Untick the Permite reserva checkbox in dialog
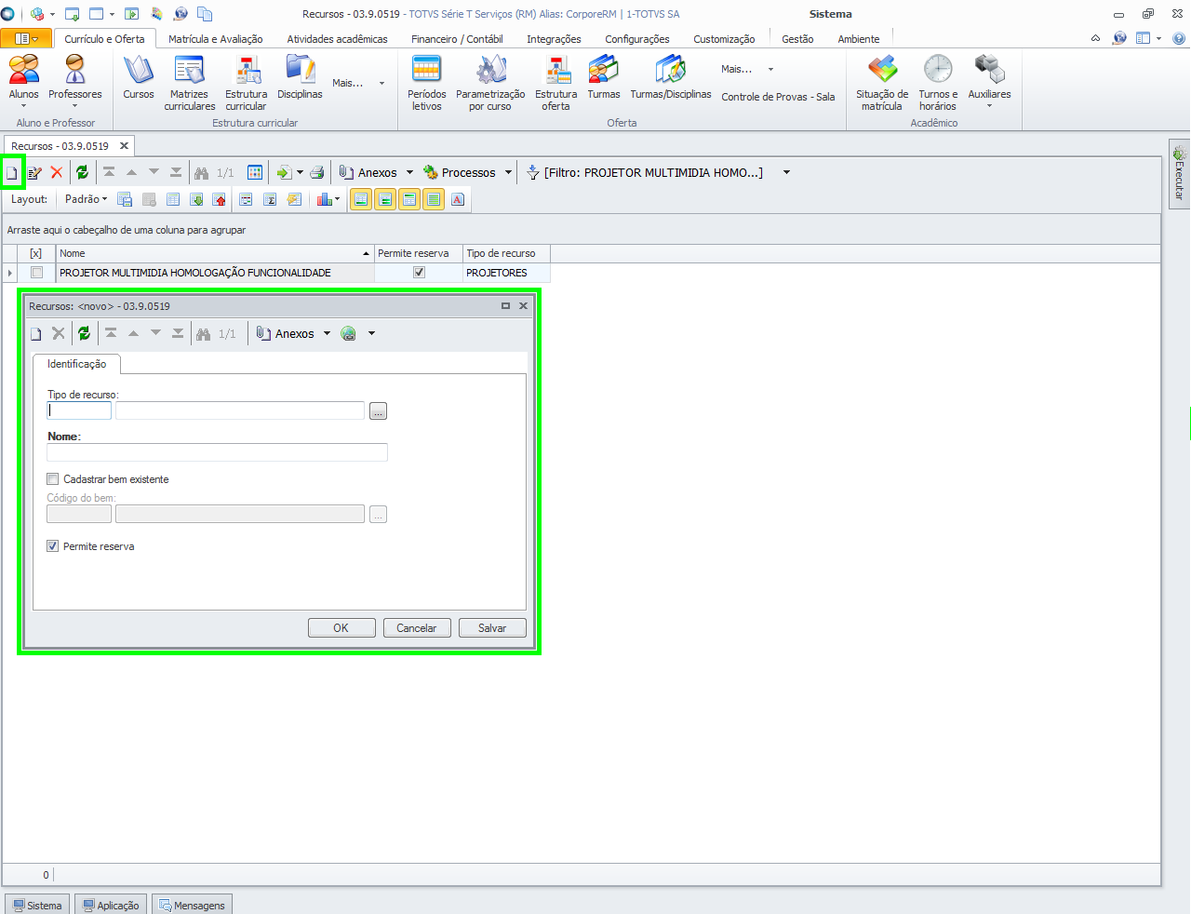 (x=53, y=546)
